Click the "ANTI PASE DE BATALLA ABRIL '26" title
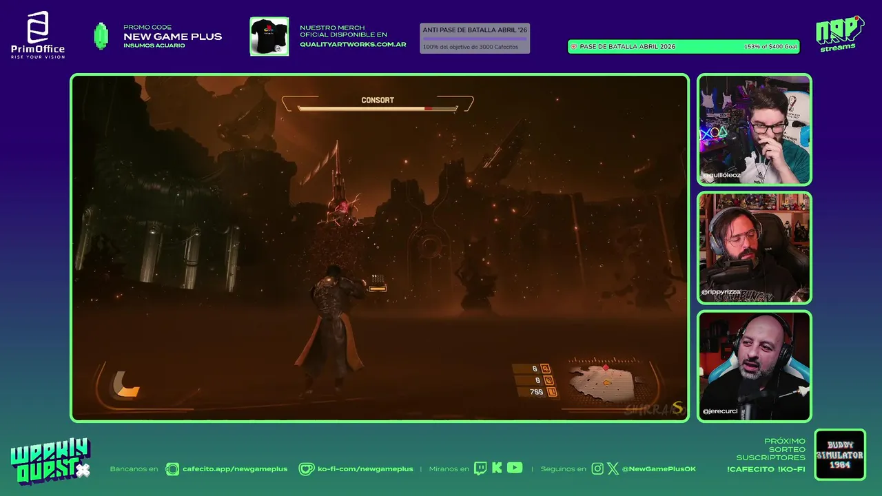 pyautogui.click(x=474, y=30)
